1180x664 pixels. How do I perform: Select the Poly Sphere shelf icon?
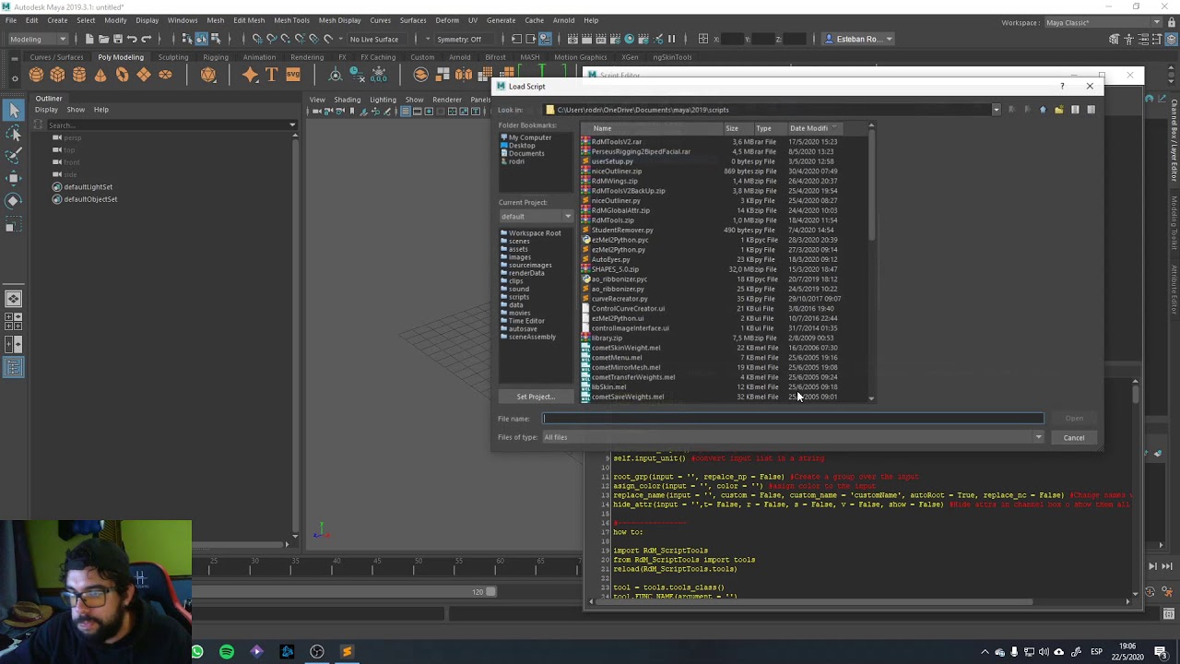[x=36, y=75]
